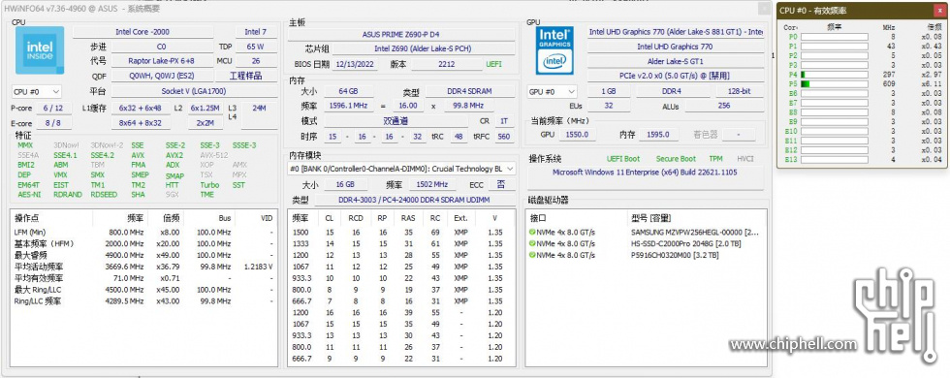The image size is (950, 378).
Task: Click the GPU memory 128-bit width field
Action: click(738, 91)
